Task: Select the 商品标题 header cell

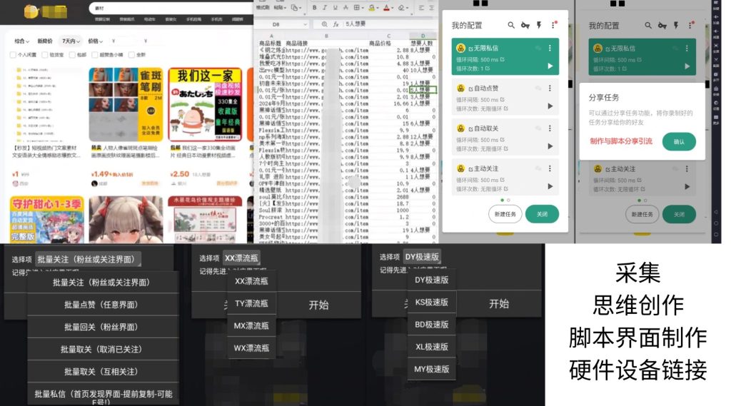Action: click(x=270, y=44)
